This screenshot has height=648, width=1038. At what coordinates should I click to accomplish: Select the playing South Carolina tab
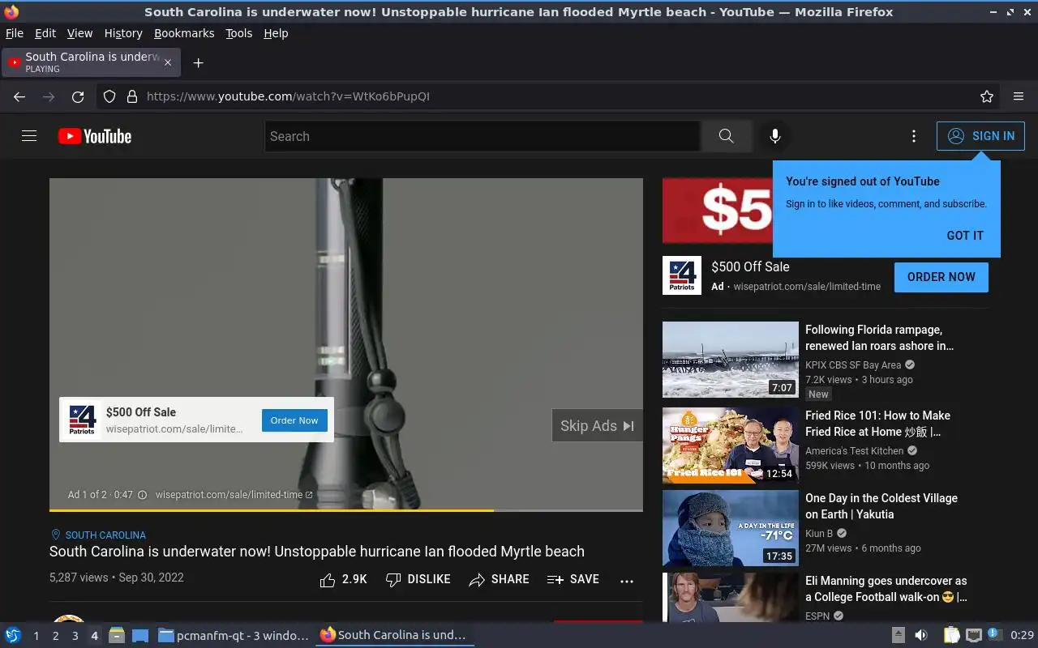click(x=91, y=62)
